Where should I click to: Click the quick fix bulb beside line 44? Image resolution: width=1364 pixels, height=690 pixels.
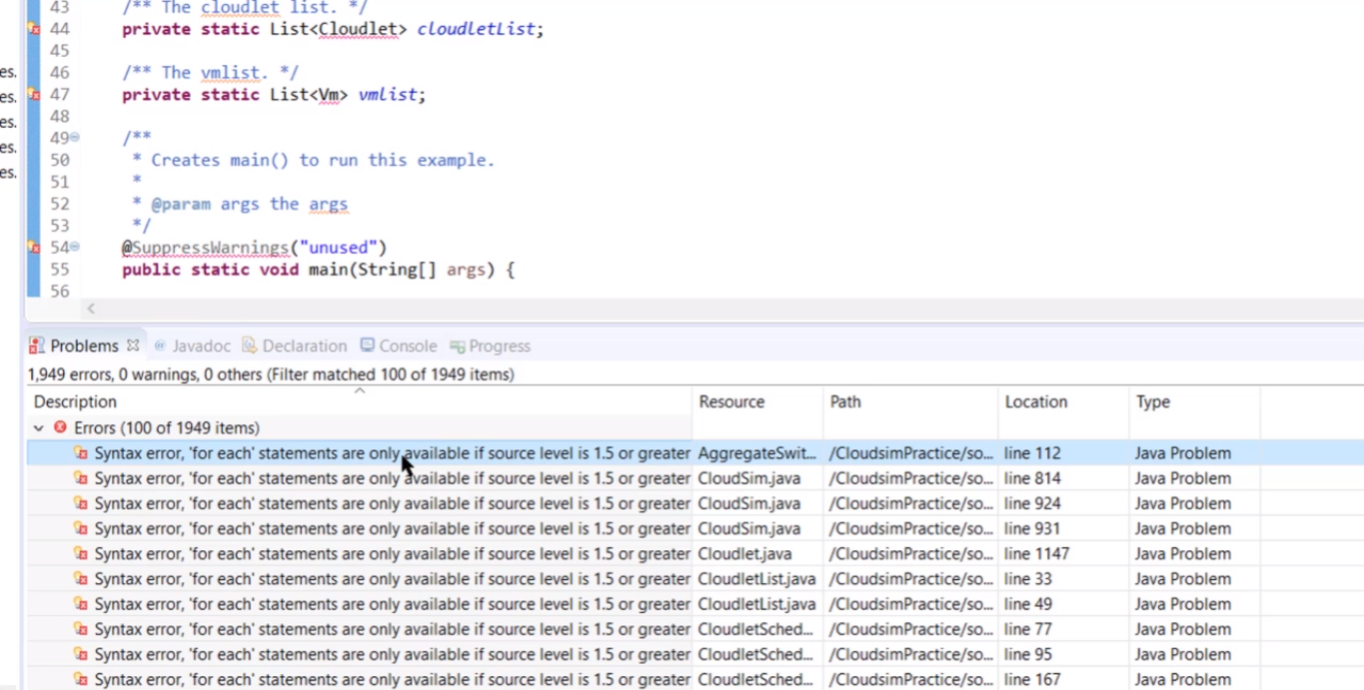click(33, 28)
